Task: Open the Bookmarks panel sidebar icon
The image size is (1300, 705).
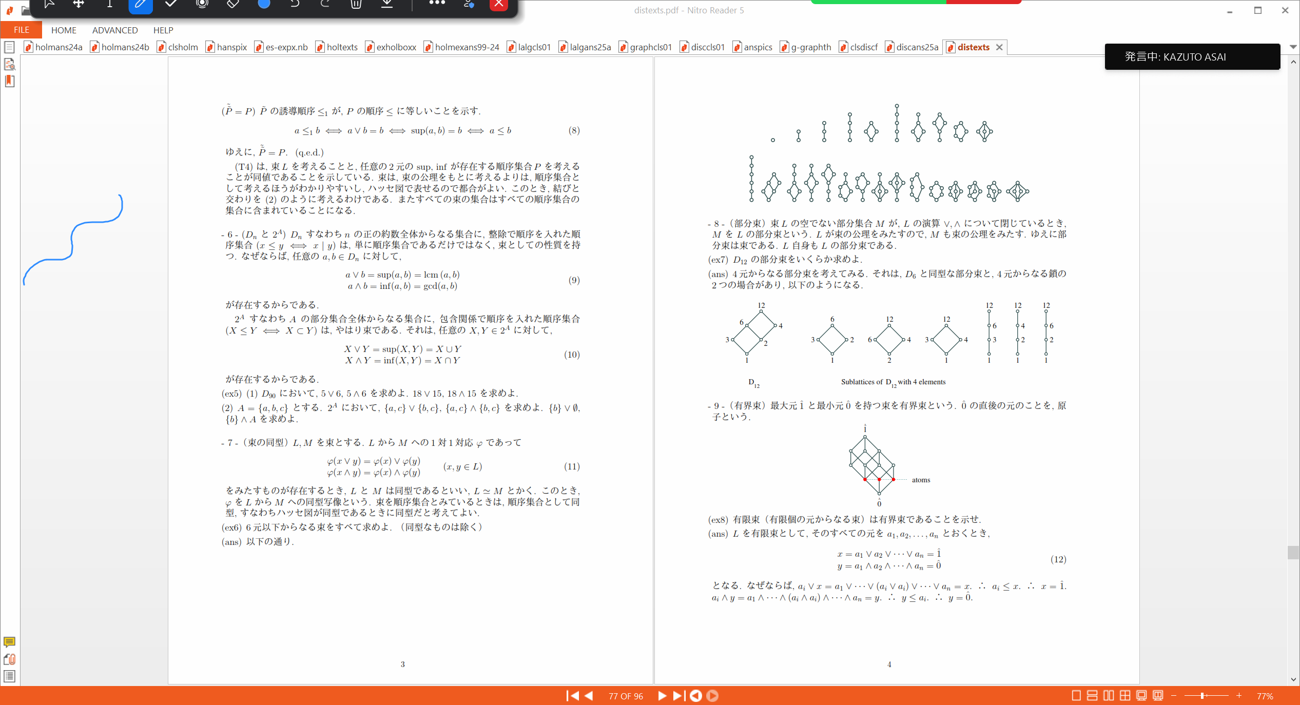Action: [9, 81]
